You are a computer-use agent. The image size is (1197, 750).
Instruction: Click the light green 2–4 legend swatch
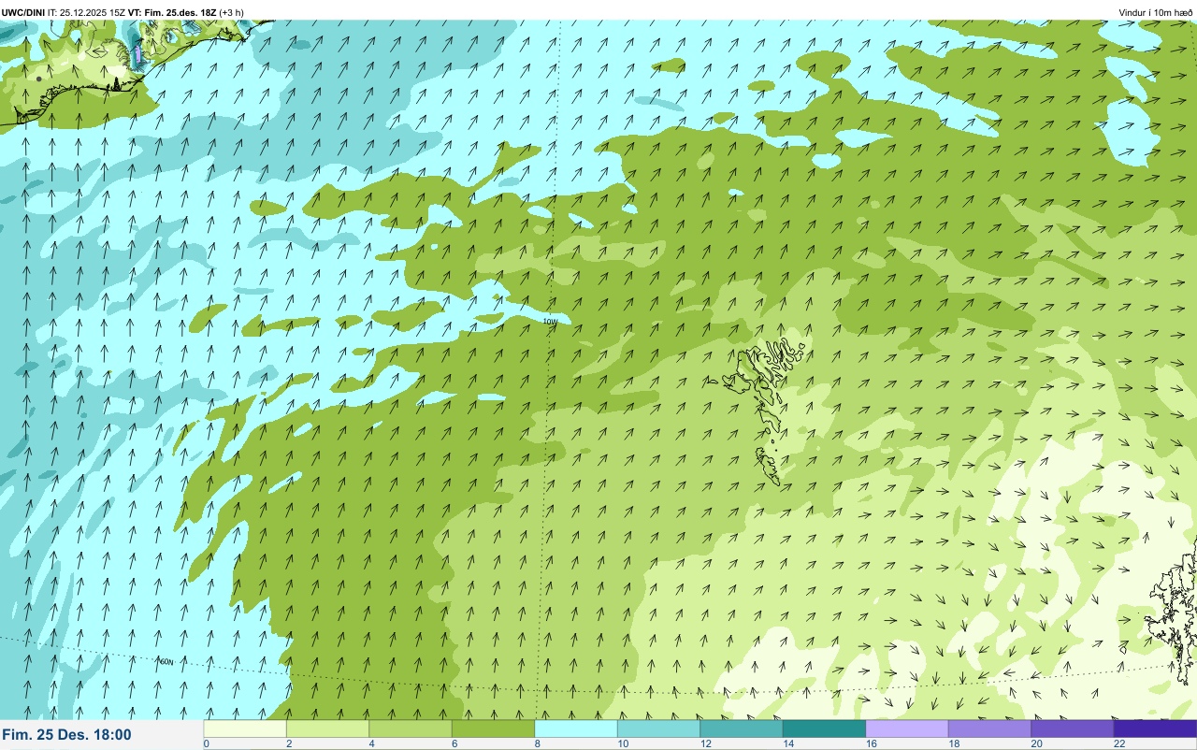point(327,728)
